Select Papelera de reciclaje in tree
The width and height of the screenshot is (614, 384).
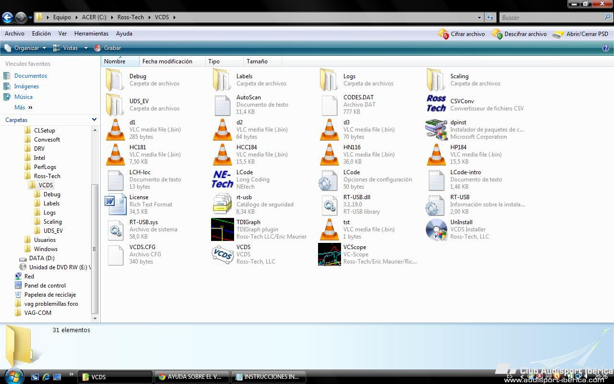pyautogui.click(x=50, y=295)
